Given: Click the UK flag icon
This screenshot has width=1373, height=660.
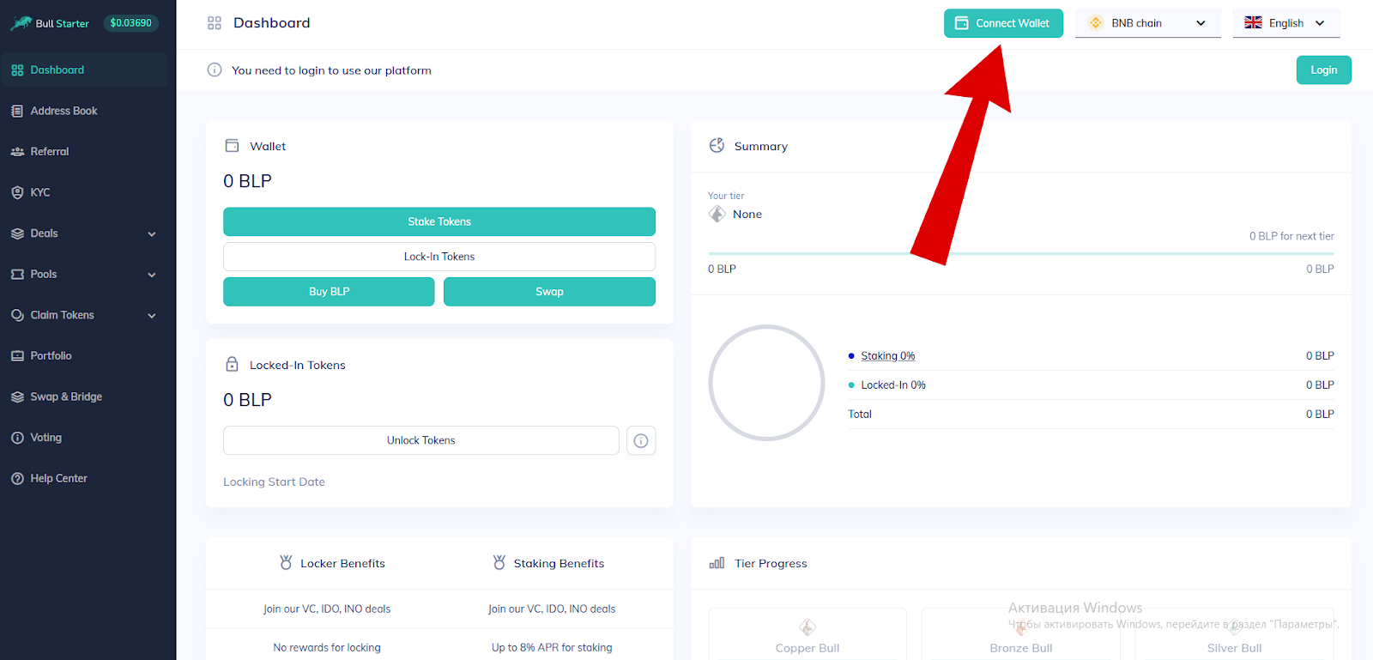Looking at the screenshot, I should click(1253, 22).
